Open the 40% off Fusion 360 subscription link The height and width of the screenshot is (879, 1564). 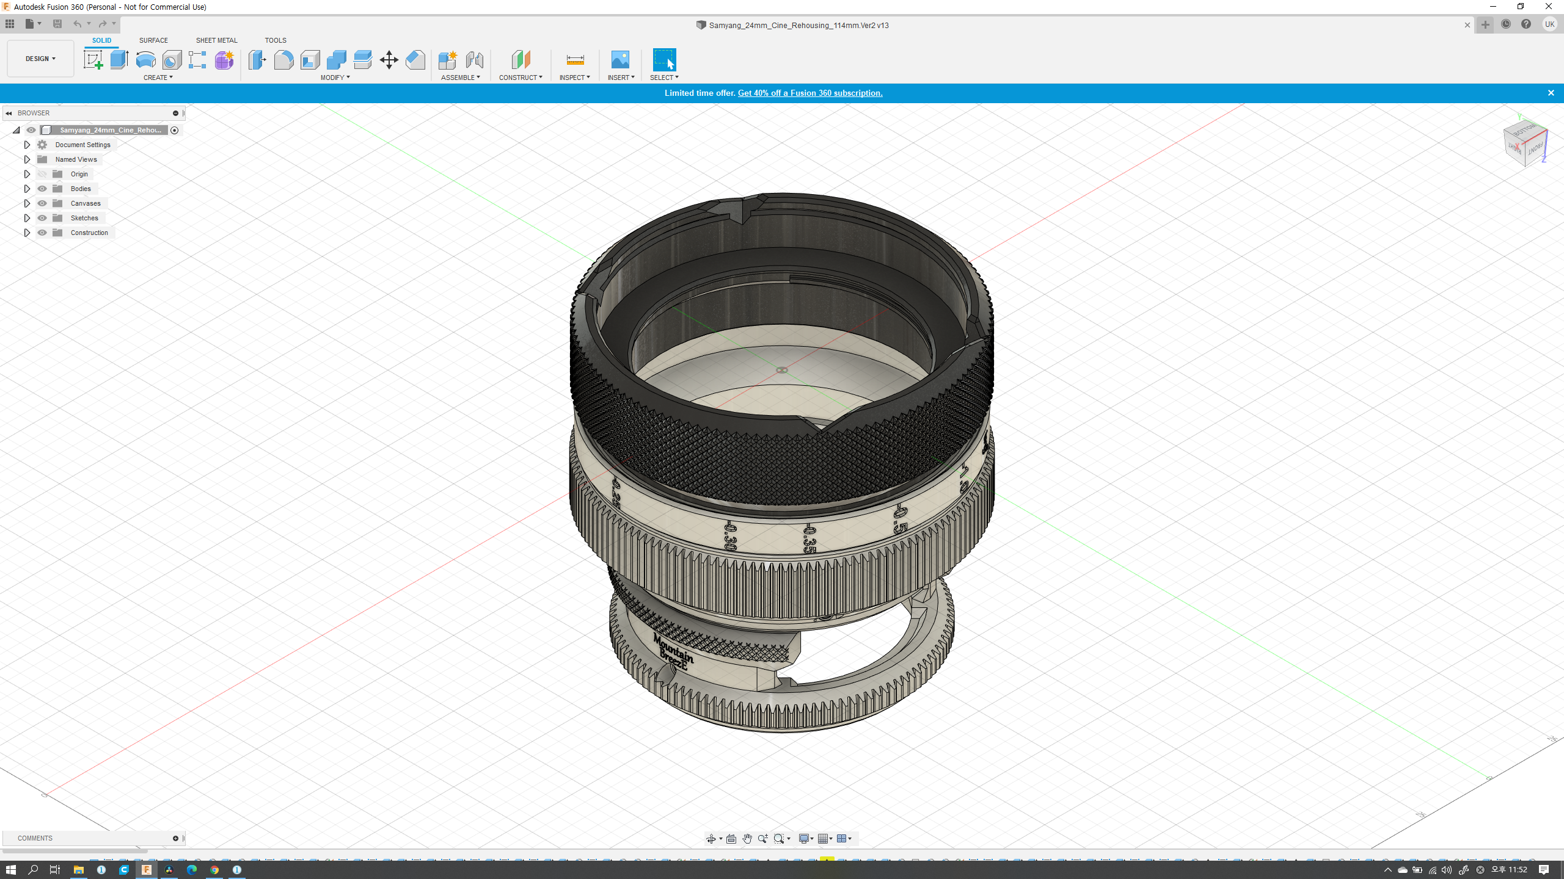[810, 93]
